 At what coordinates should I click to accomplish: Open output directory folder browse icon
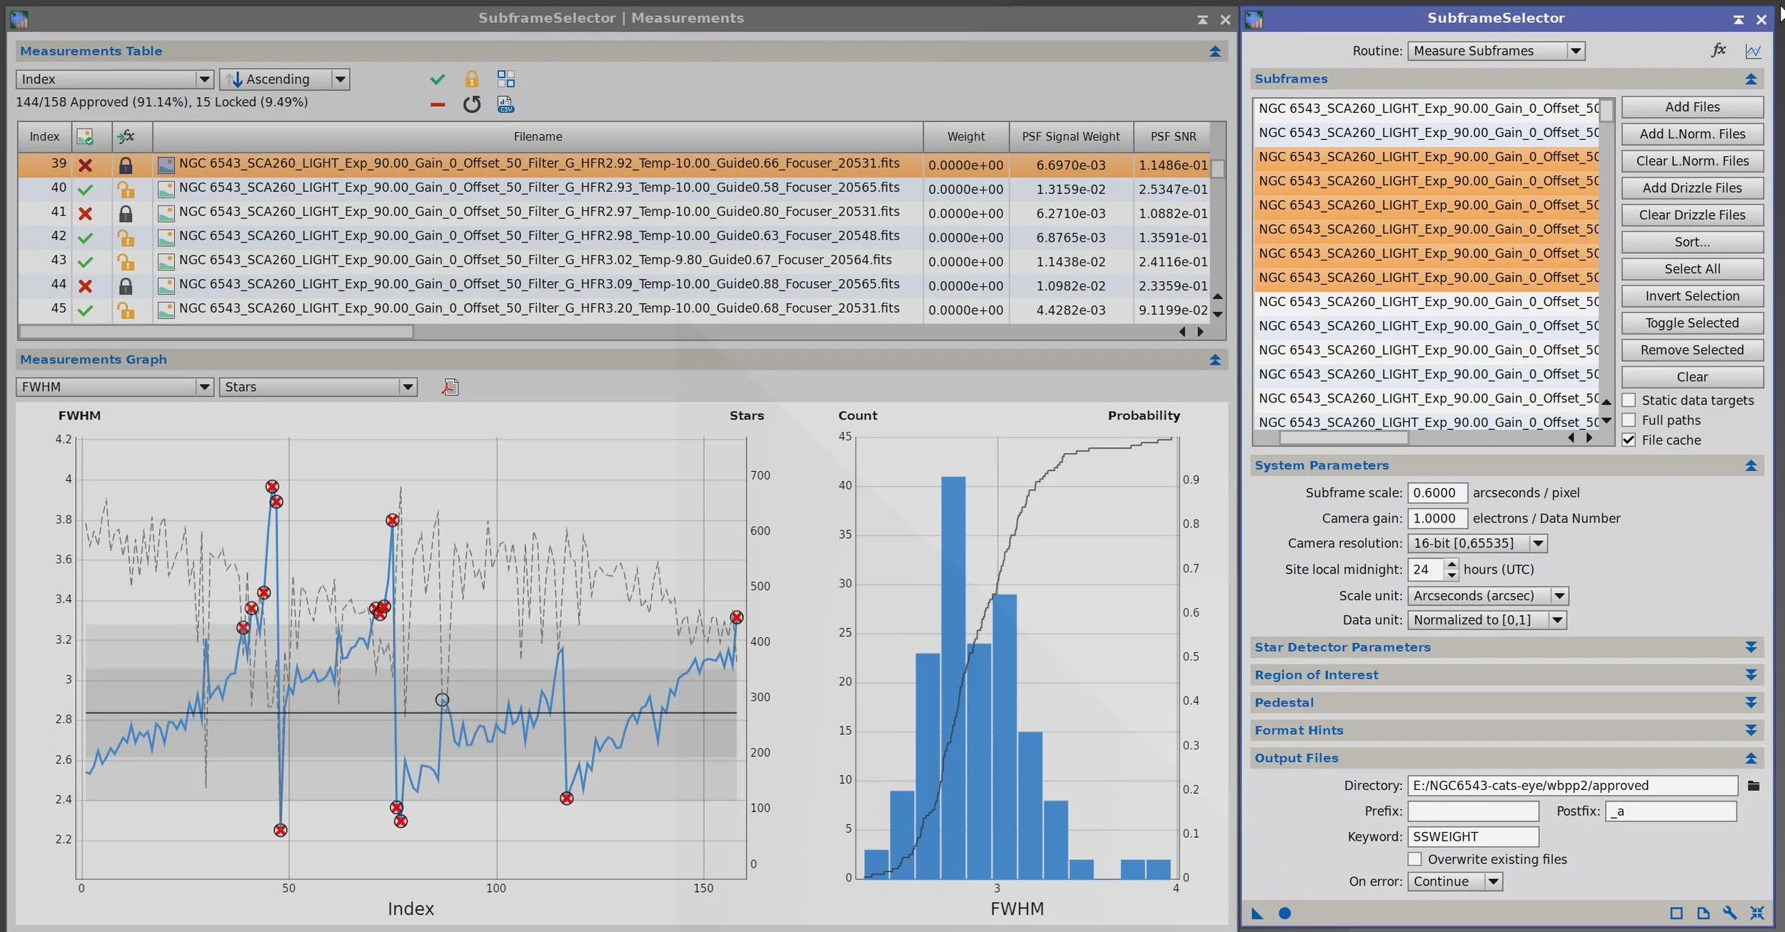click(x=1753, y=786)
